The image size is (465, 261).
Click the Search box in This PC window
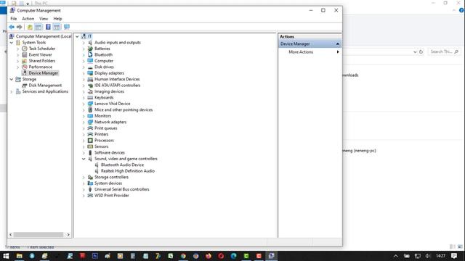pyautogui.click(x=444, y=51)
